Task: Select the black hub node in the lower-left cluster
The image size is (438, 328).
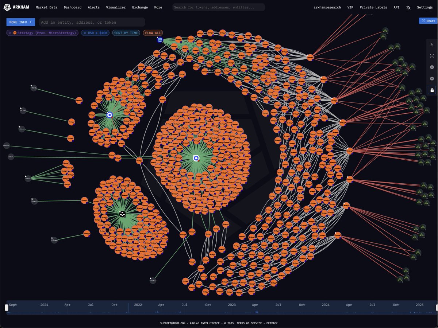Action: pyautogui.click(x=122, y=214)
